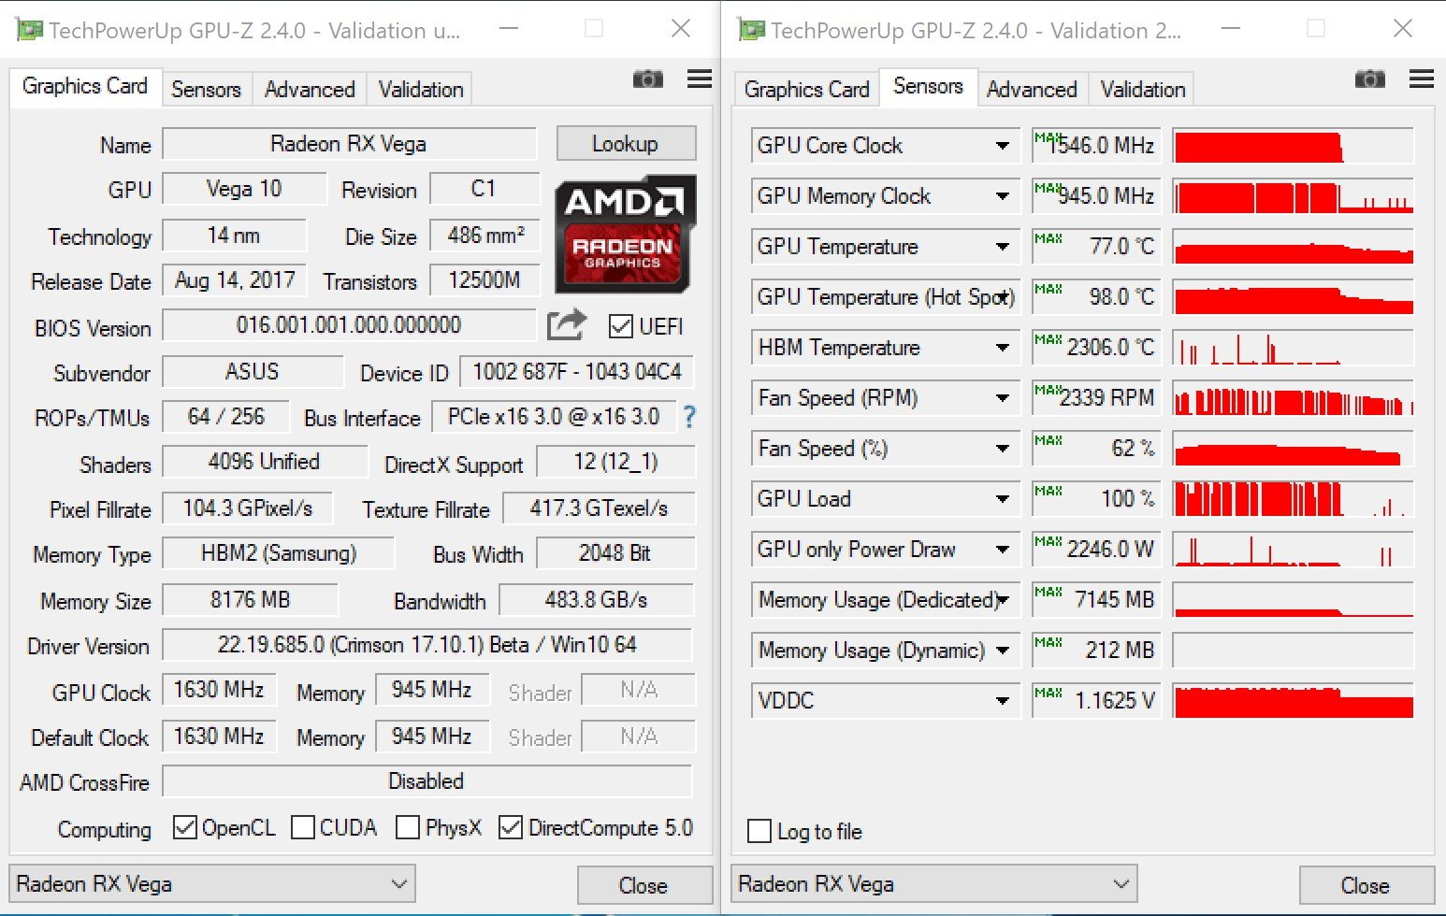Click the HBM Temperature reading 2306.0 °C
Image resolution: width=1446 pixels, height=916 pixels.
pyautogui.click(x=1096, y=348)
